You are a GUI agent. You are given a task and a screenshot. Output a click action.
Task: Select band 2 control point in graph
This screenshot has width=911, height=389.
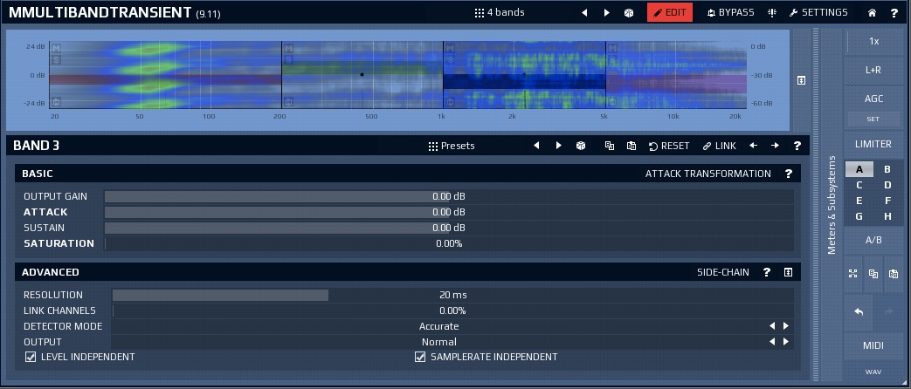tap(362, 74)
